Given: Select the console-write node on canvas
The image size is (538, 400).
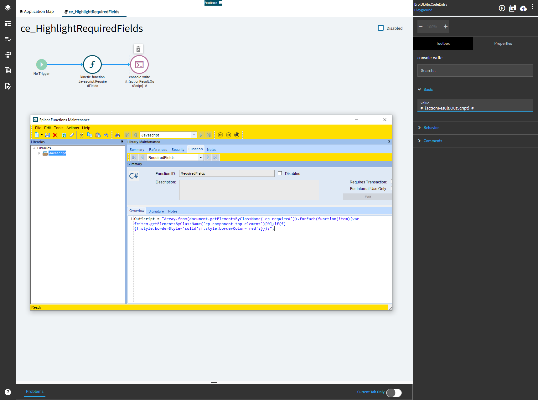Looking at the screenshot, I should (x=139, y=64).
